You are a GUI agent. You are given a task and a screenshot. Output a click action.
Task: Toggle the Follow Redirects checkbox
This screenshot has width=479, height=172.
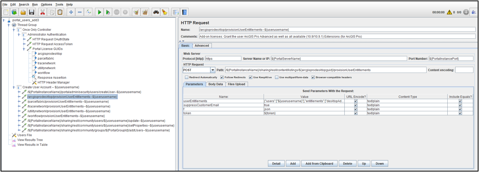tap(222, 77)
